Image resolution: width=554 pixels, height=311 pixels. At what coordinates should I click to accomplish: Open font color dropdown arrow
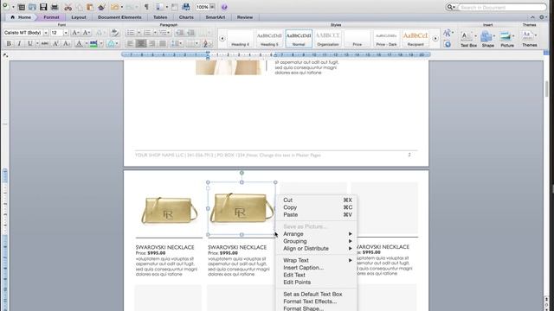click(x=87, y=44)
